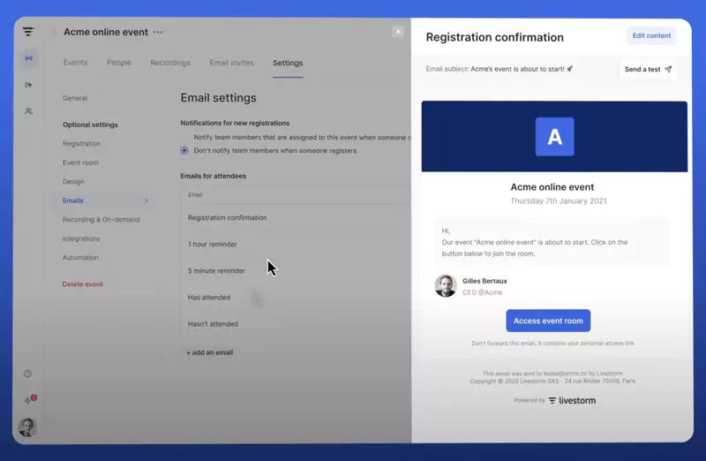Click the blue A logo in email header

[x=554, y=137]
